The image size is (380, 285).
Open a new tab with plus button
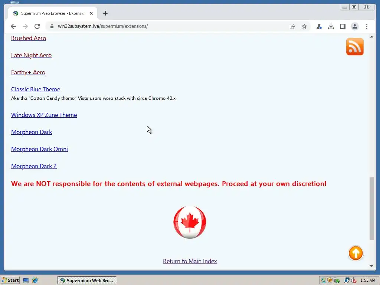(x=105, y=13)
